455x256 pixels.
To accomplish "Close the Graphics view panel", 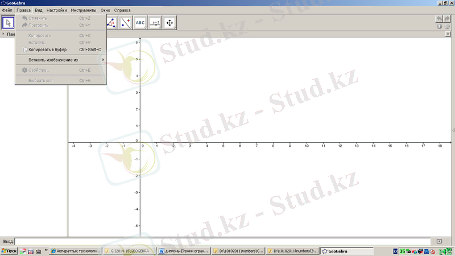I will tap(448, 34).
